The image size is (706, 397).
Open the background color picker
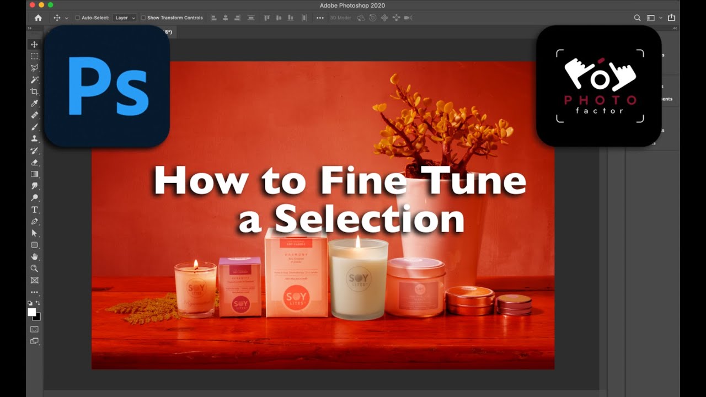[38, 317]
